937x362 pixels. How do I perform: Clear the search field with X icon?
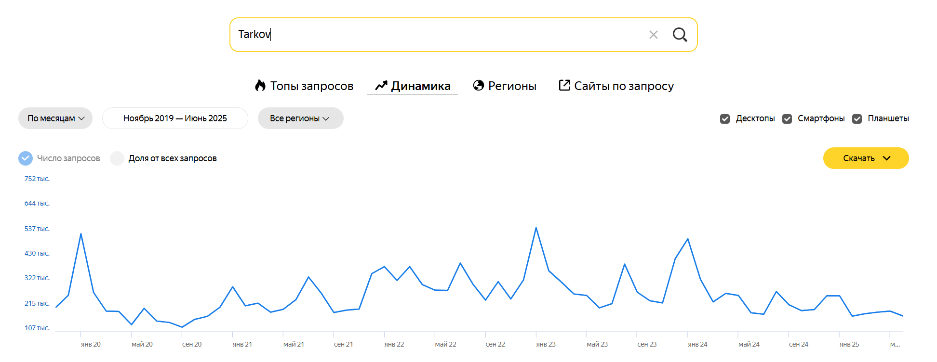[x=653, y=35]
